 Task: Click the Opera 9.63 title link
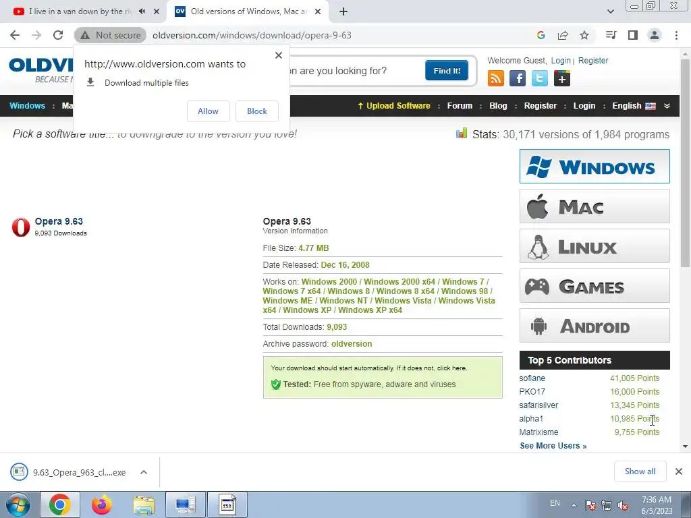(x=59, y=221)
